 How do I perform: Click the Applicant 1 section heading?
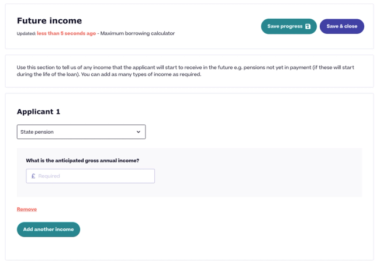pos(39,112)
